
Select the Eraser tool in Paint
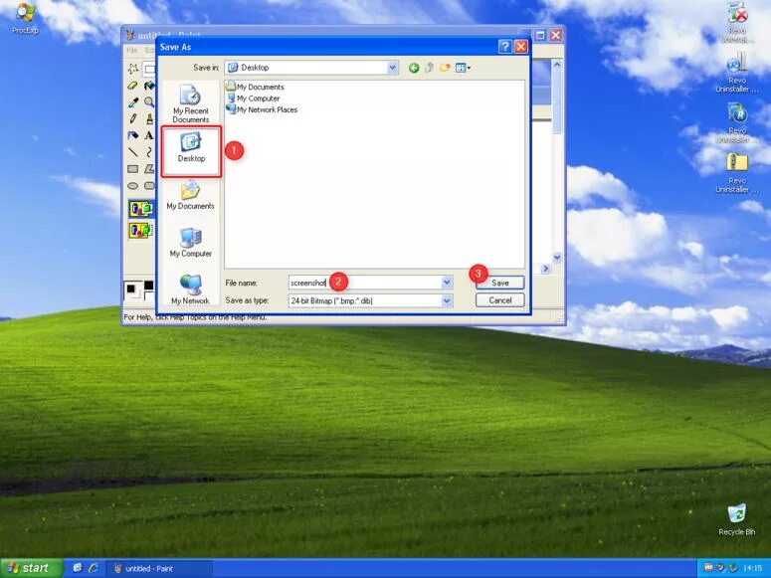coord(132,86)
